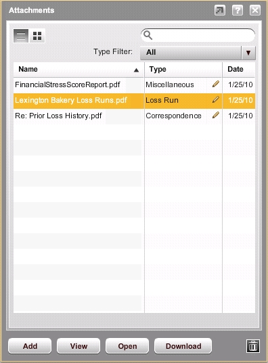Edit type of Miscellaneous row with pencil
Viewport: 268px width, 363px height.
216,84
